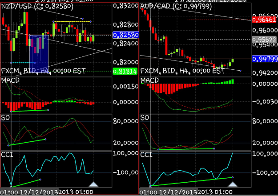The height and width of the screenshot is (196, 278).
Task: Select the SO indicator label under AUD/CAD
Action: [x=145, y=118]
